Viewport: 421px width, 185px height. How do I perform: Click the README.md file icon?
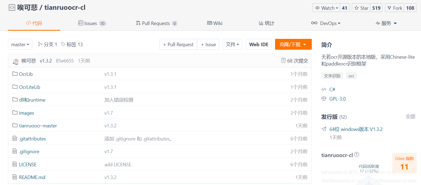pyautogui.click(x=15, y=177)
